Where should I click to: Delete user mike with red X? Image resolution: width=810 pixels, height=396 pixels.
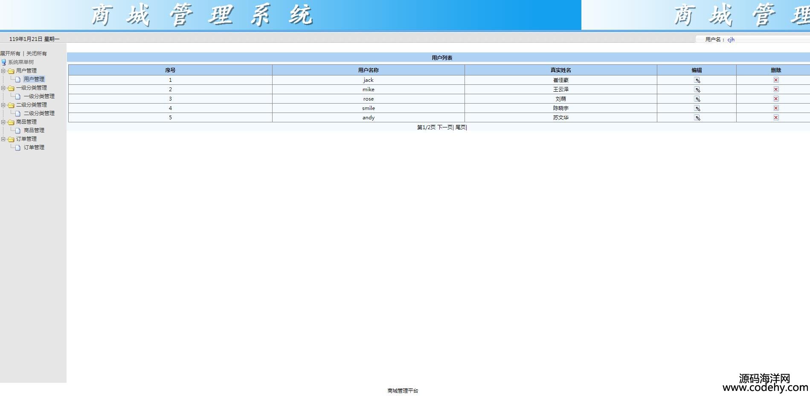pyautogui.click(x=776, y=89)
